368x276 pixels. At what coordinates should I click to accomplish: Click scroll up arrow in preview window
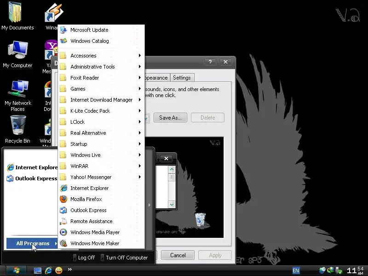pos(172,169)
